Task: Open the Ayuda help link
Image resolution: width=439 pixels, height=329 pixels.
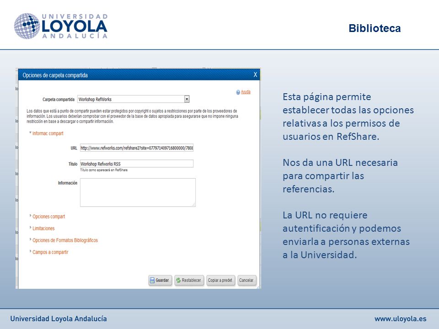Action: [x=246, y=92]
